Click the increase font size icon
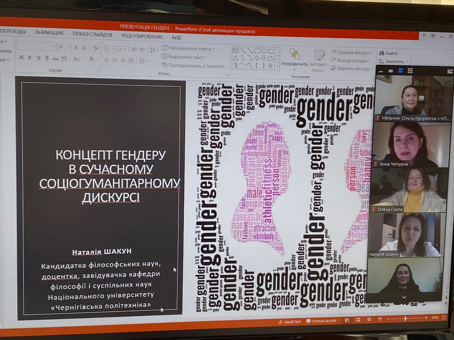The height and width of the screenshot is (340, 454). (76, 47)
